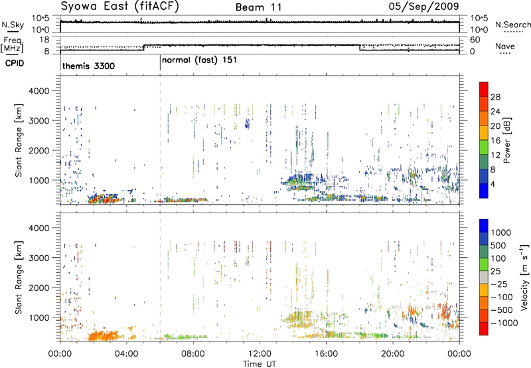The height and width of the screenshot is (368, 531).
Task: Click the '20:00' time axis label
Action: (393, 354)
